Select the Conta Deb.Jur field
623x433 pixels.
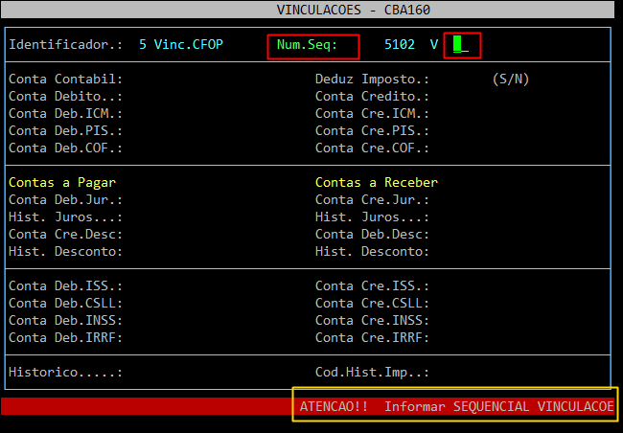(192, 199)
